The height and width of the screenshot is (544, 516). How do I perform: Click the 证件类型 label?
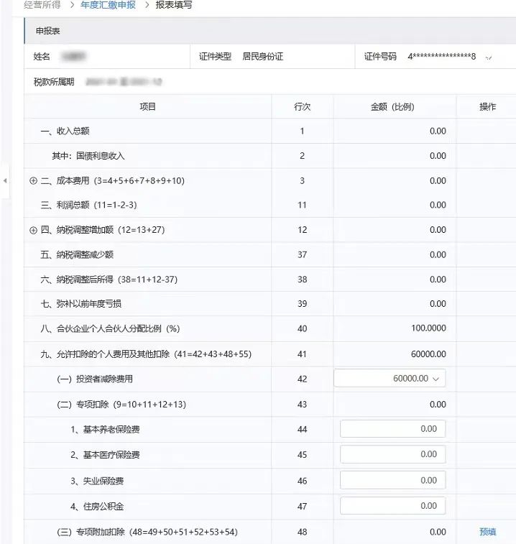click(215, 57)
